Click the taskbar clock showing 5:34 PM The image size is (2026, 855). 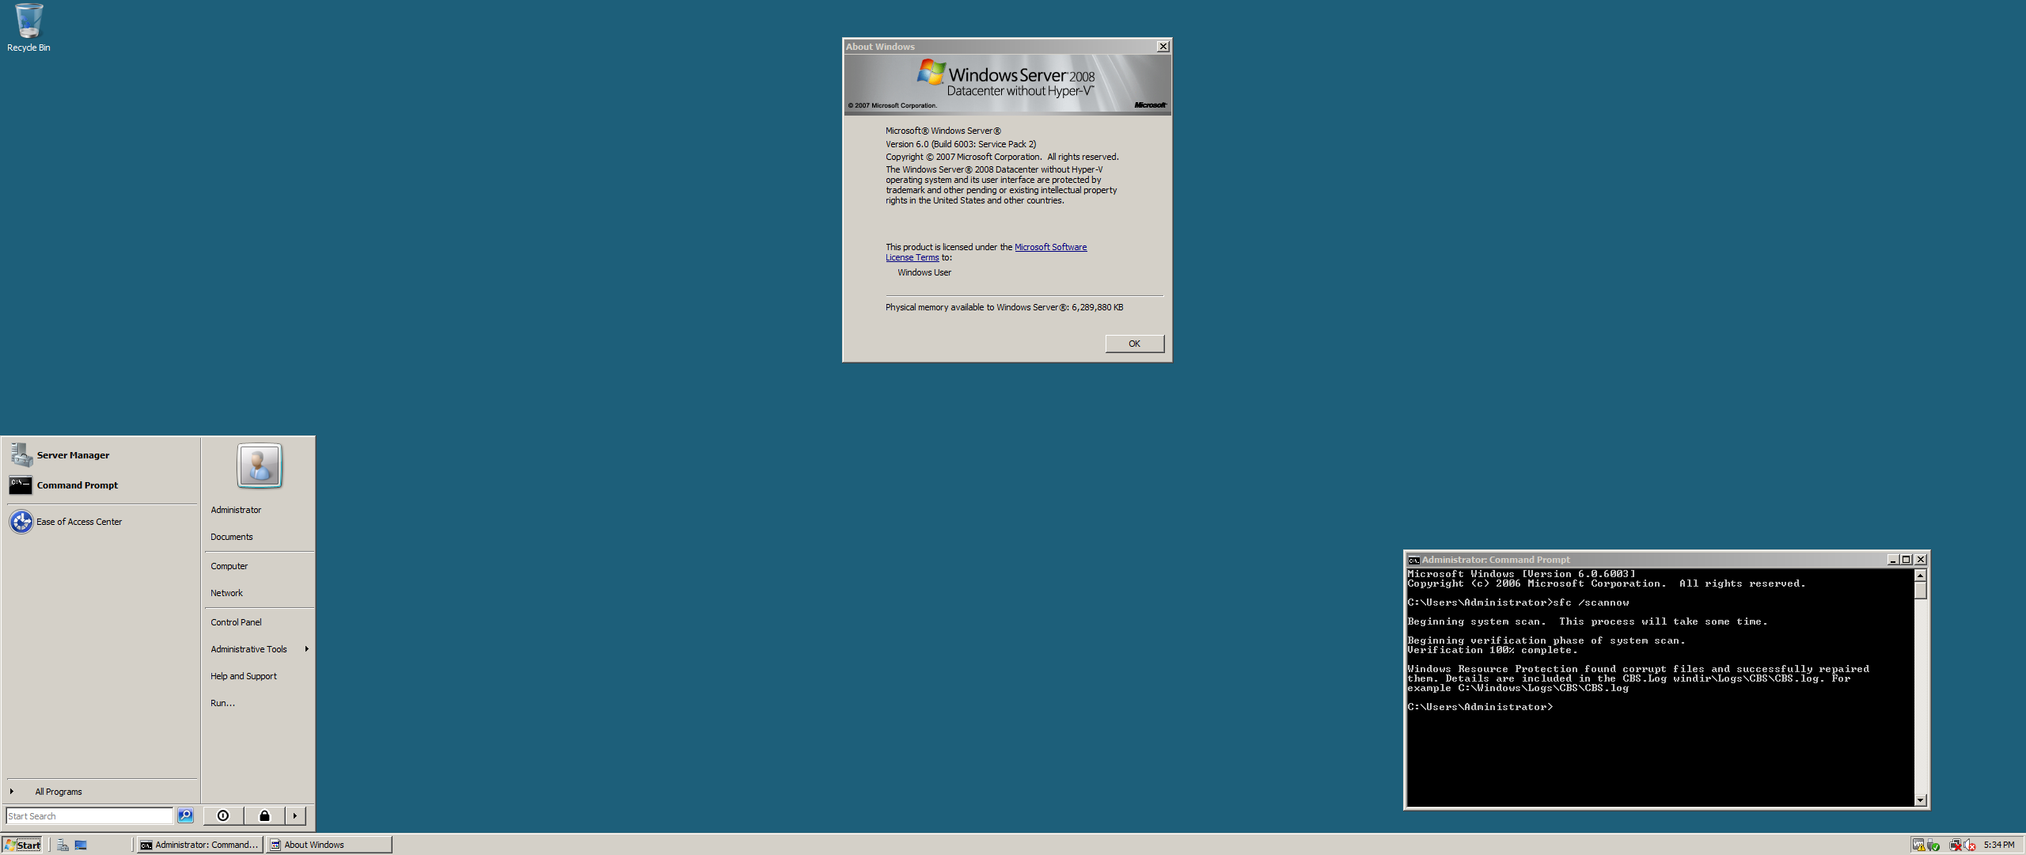[1999, 845]
